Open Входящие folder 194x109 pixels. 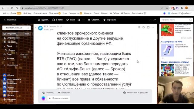tap(16, 34)
